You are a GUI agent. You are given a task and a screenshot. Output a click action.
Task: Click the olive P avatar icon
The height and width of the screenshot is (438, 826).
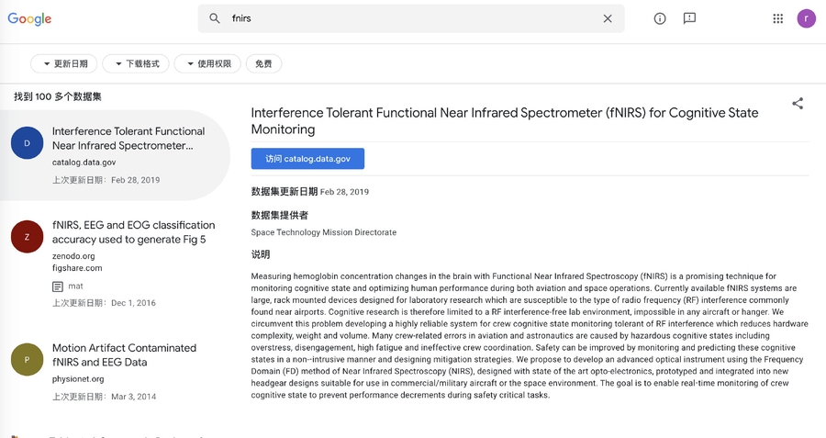(27, 359)
